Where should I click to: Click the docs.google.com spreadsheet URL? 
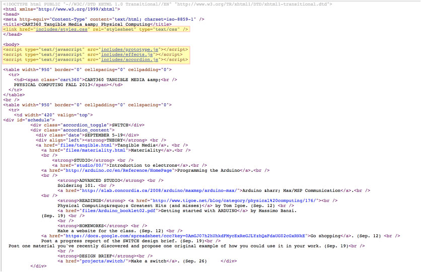pos(185,236)
